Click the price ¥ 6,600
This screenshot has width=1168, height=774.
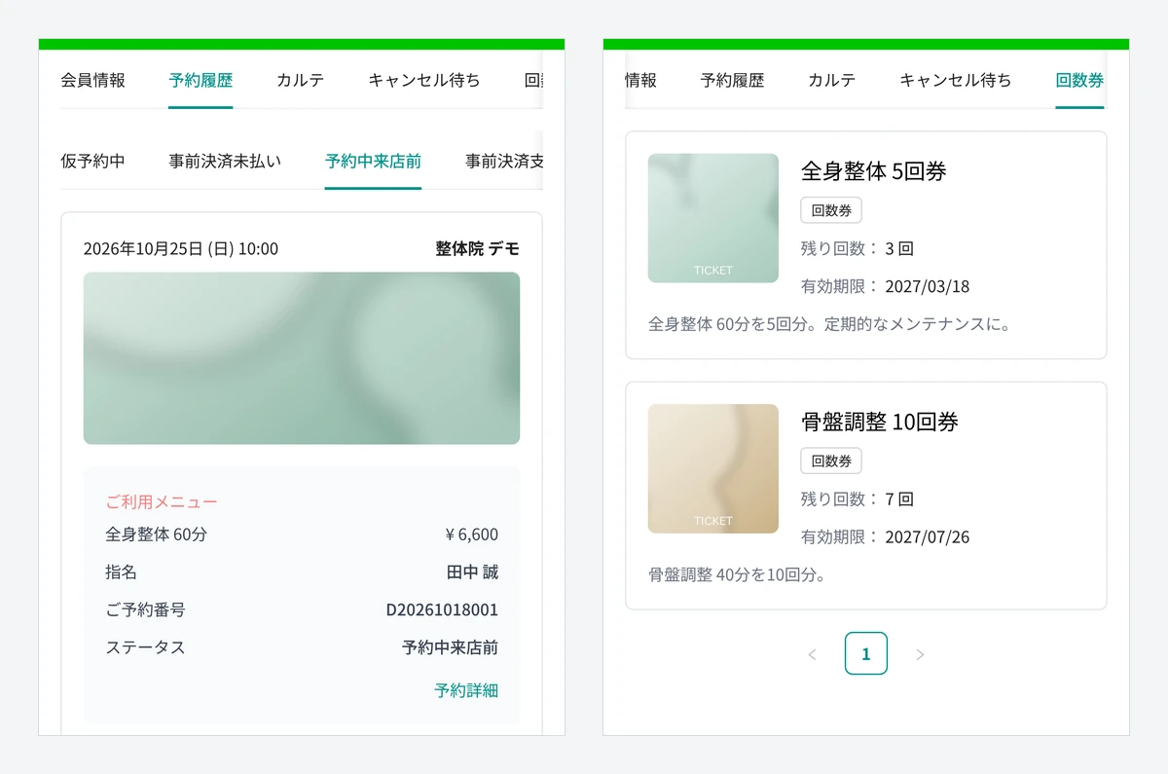pyautogui.click(x=471, y=534)
